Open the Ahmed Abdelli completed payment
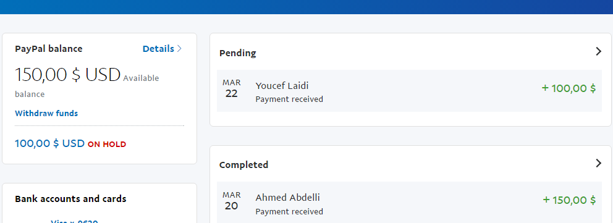The height and width of the screenshot is (223, 613). (x=409, y=202)
